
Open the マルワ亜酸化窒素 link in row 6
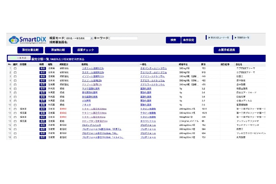(x=91, y=88)
